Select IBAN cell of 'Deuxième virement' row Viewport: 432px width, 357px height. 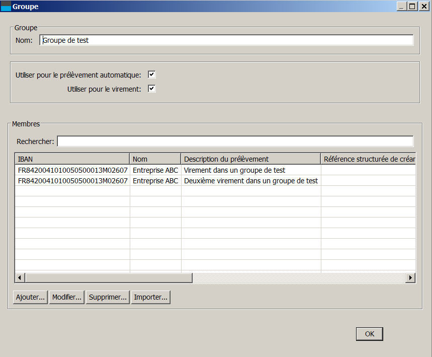72,181
